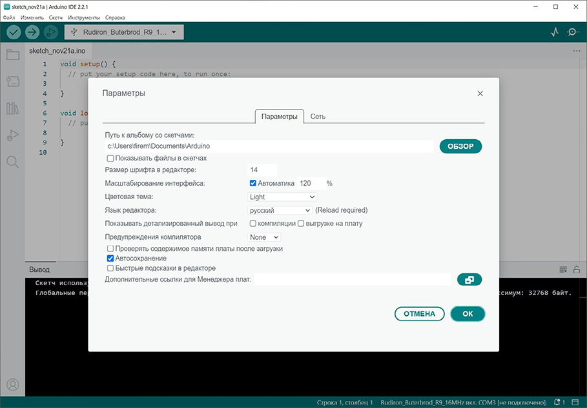Open the Изменить menu

32,17
